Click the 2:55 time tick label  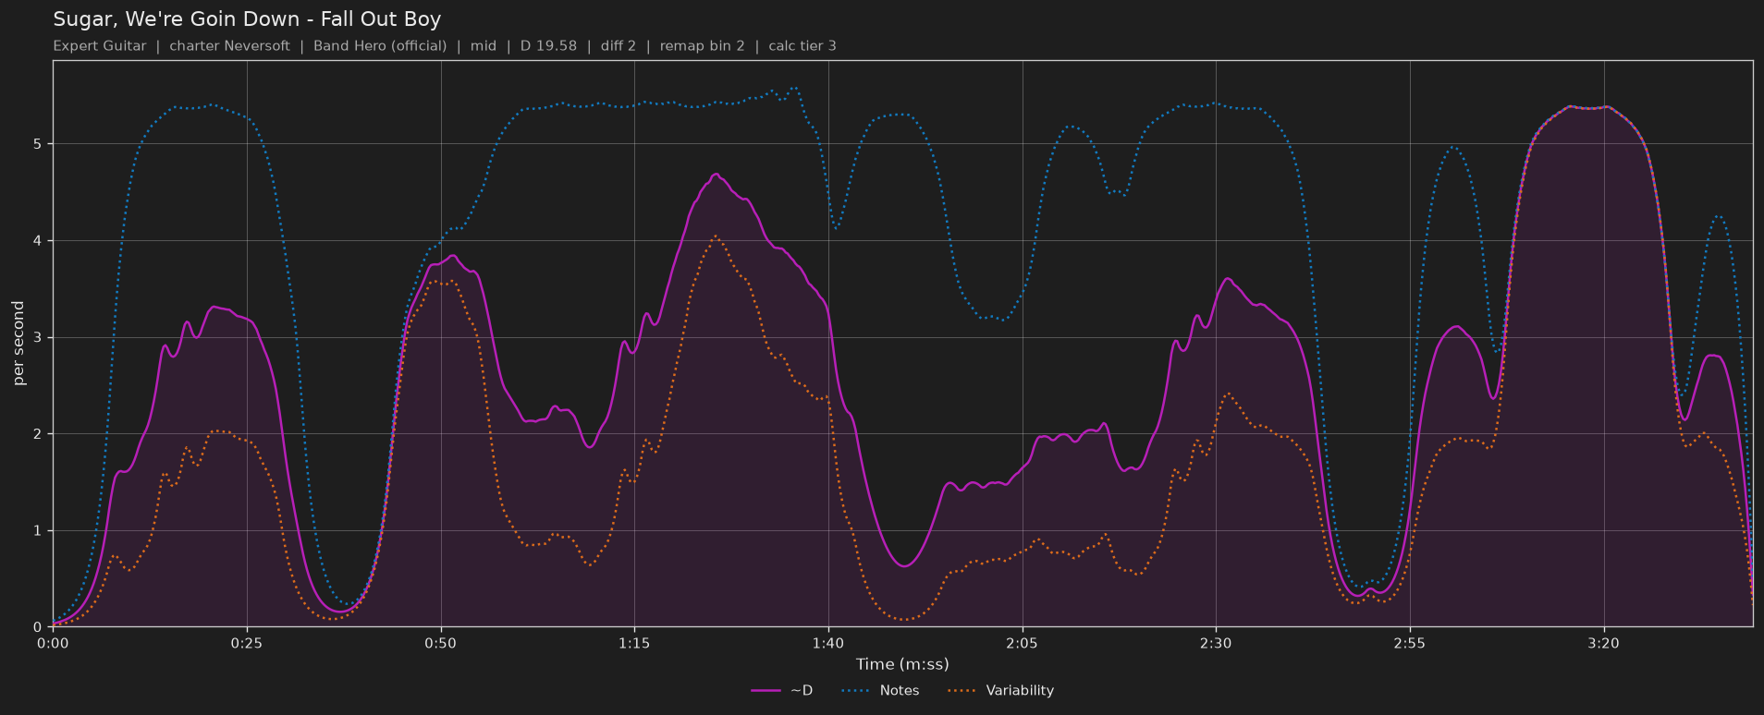(1410, 643)
